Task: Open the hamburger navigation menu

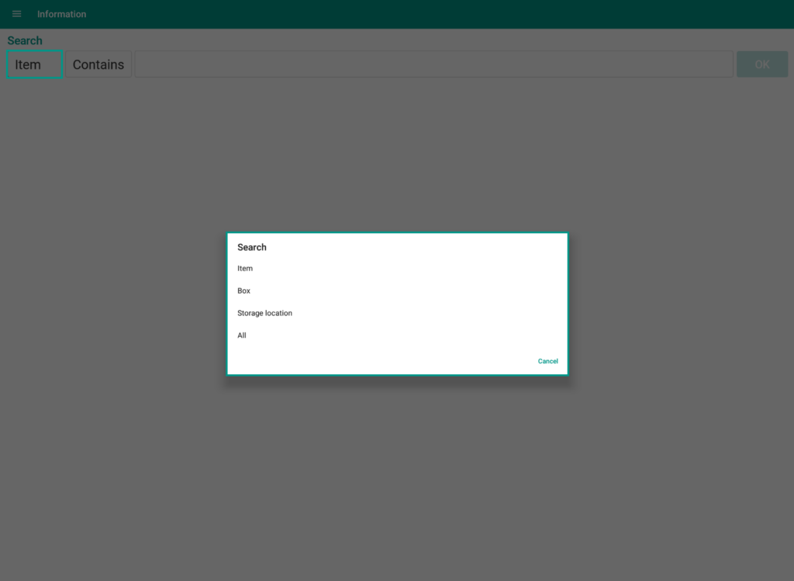Action: pos(16,14)
